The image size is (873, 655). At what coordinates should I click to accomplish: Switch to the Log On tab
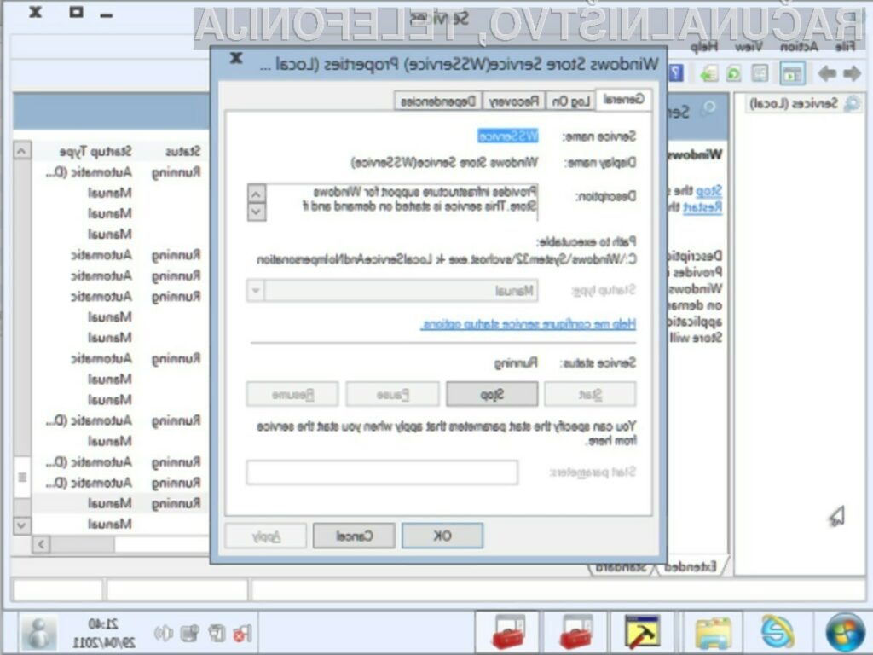pos(570,101)
